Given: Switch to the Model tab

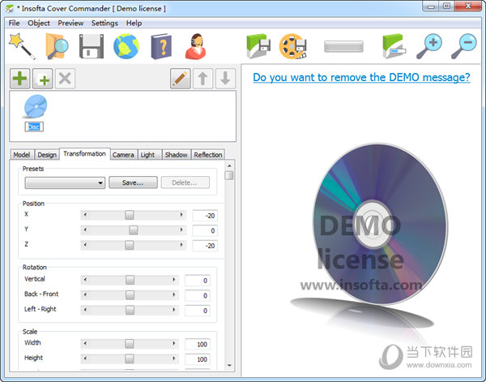Looking at the screenshot, I should [x=22, y=155].
